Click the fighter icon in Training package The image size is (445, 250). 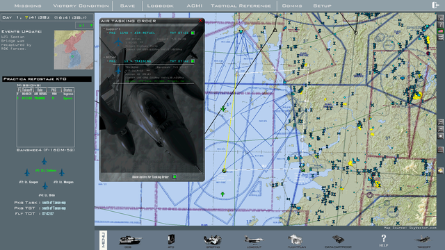point(118,71)
